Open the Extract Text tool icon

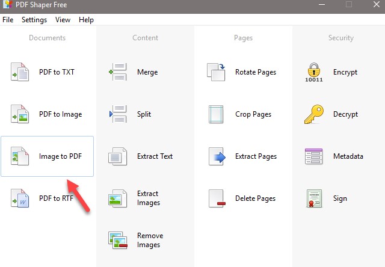(x=117, y=156)
